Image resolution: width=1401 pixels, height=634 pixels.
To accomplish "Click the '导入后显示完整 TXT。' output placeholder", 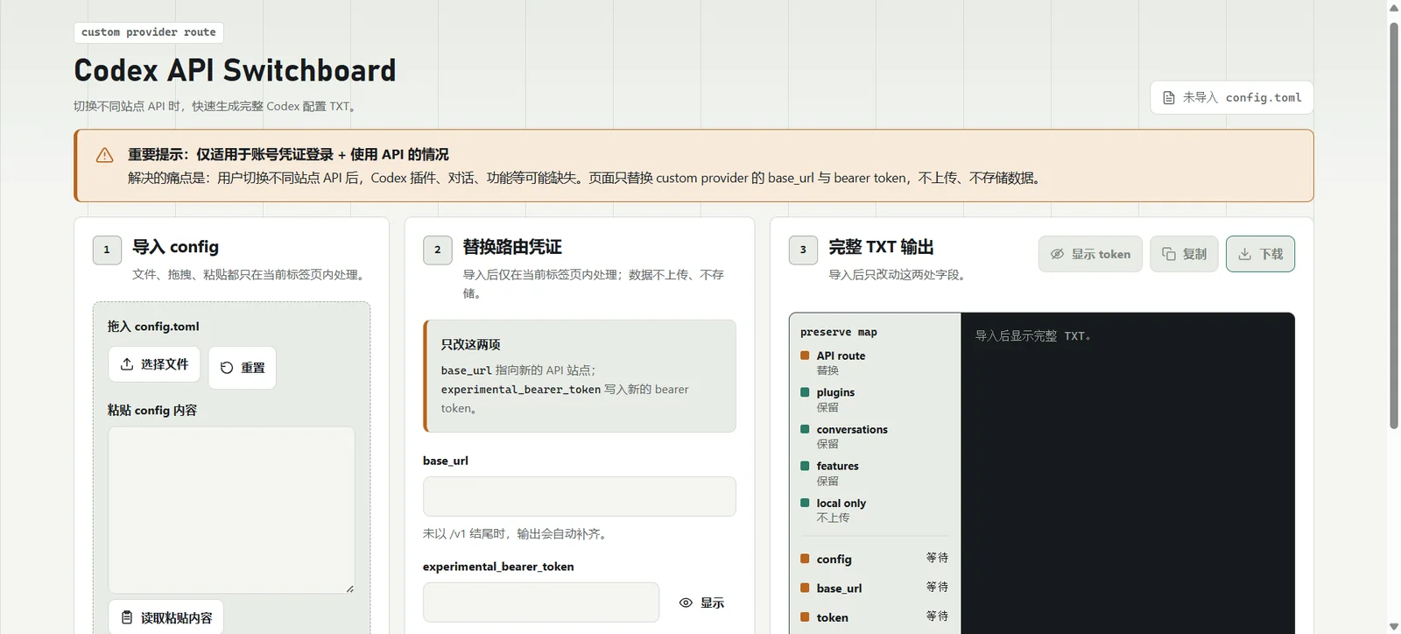I will (1033, 335).
